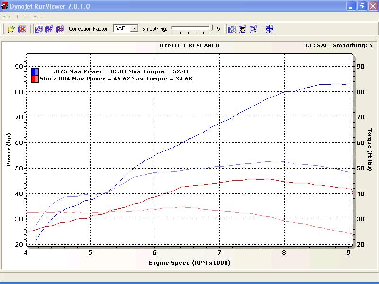Click the close run red X icon

click(22, 29)
